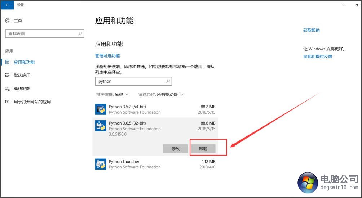Click the search magnifier in 查找设置 box

click(x=80, y=33)
